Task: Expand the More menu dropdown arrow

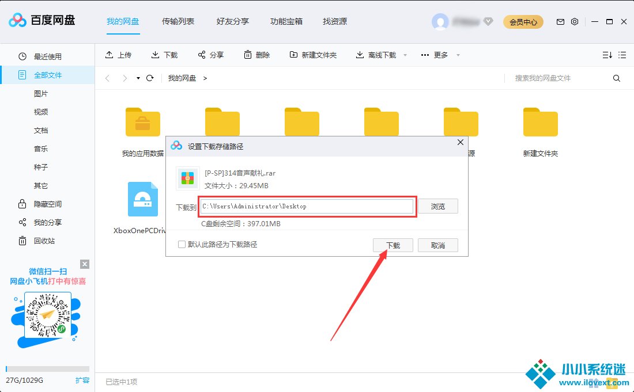Action: coord(458,55)
